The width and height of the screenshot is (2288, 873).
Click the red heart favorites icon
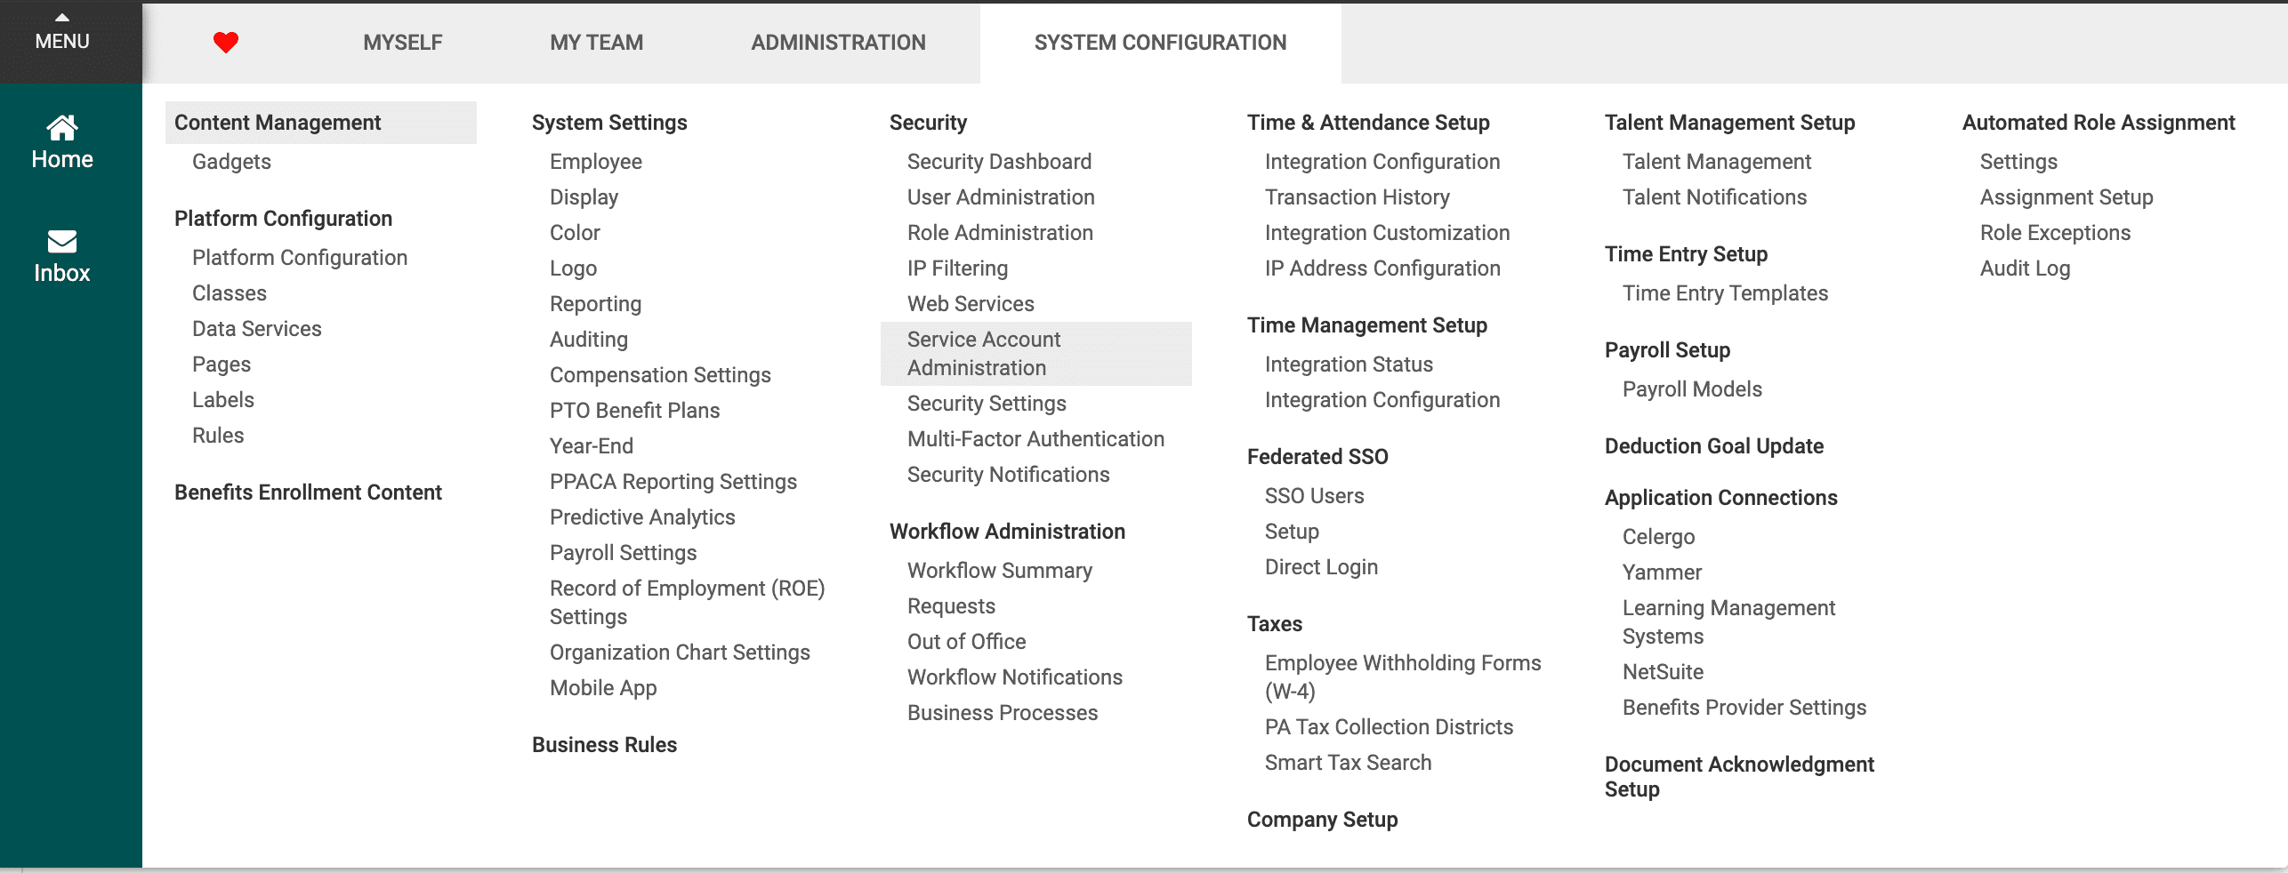pyautogui.click(x=225, y=40)
